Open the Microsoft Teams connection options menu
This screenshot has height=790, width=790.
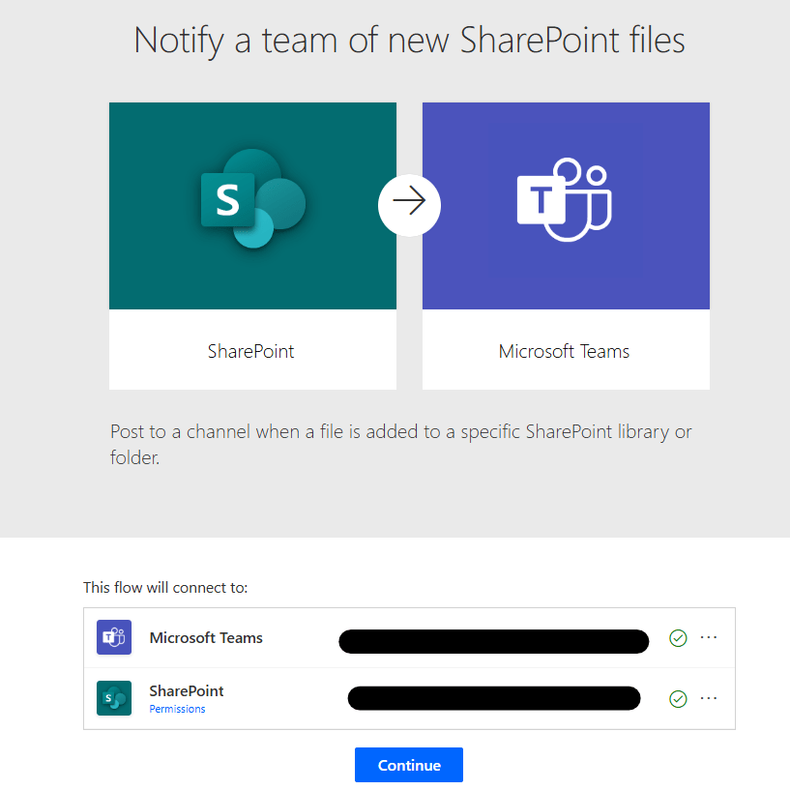pyautogui.click(x=709, y=638)
